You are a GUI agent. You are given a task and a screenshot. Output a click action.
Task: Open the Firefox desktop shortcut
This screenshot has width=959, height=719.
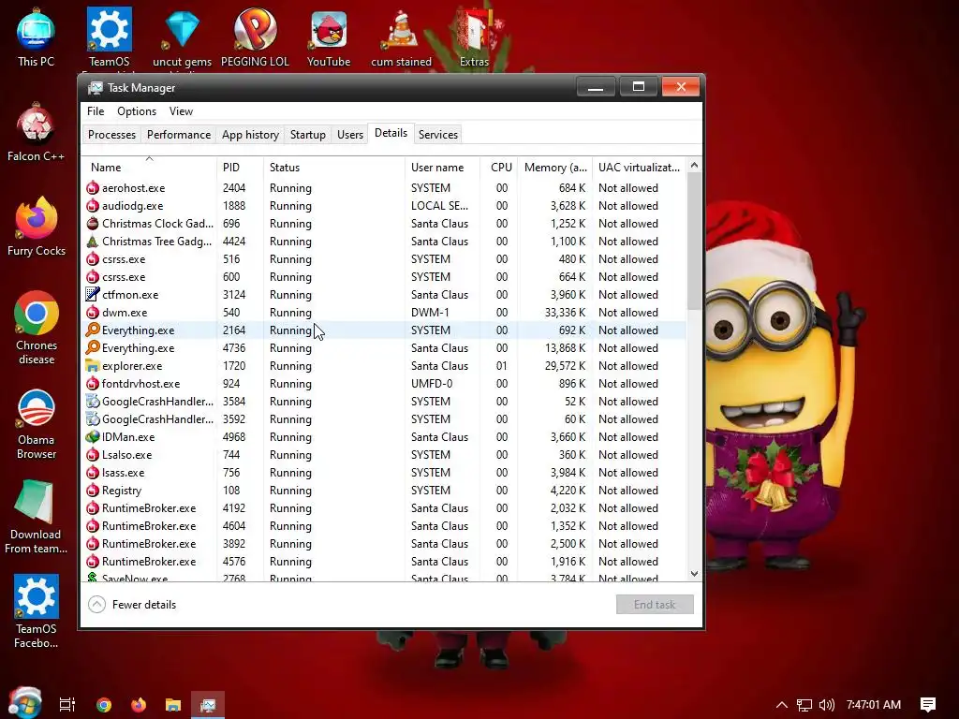37,227
